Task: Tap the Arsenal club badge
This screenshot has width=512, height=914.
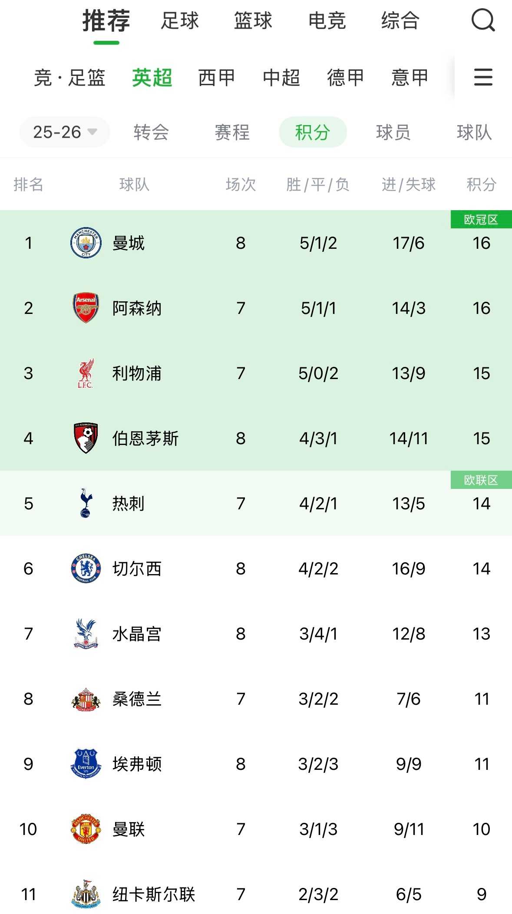Action: (86, 308)
